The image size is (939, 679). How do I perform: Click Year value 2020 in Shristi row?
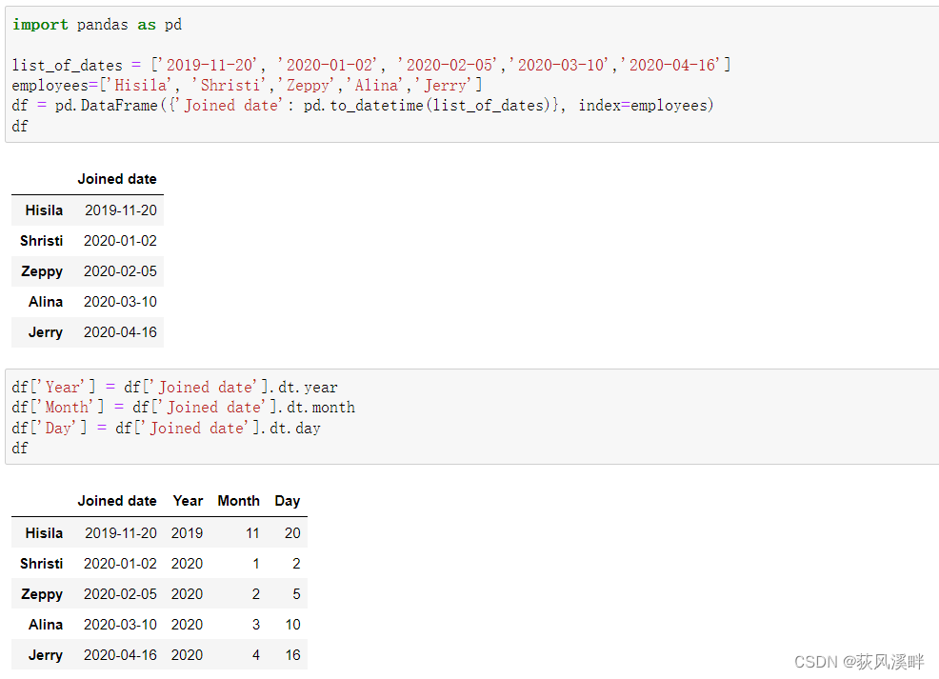[x=187, y=564]
